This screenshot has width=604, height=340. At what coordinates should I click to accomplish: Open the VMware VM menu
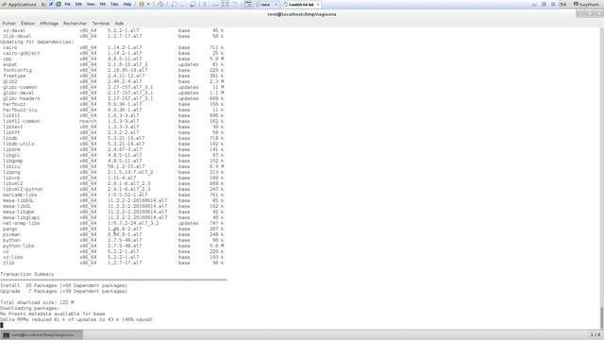click(x=103, y=4)
